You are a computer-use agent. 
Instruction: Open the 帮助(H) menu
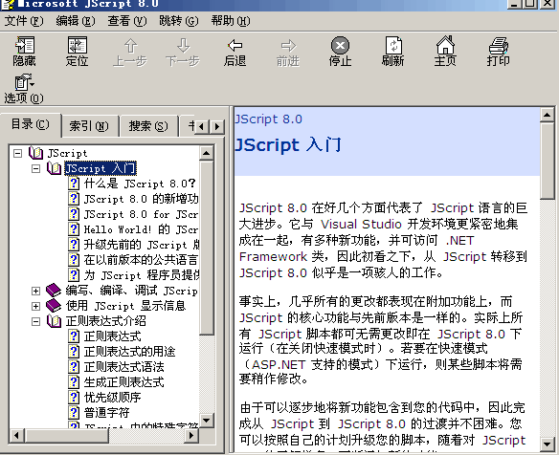coord(231,21)
